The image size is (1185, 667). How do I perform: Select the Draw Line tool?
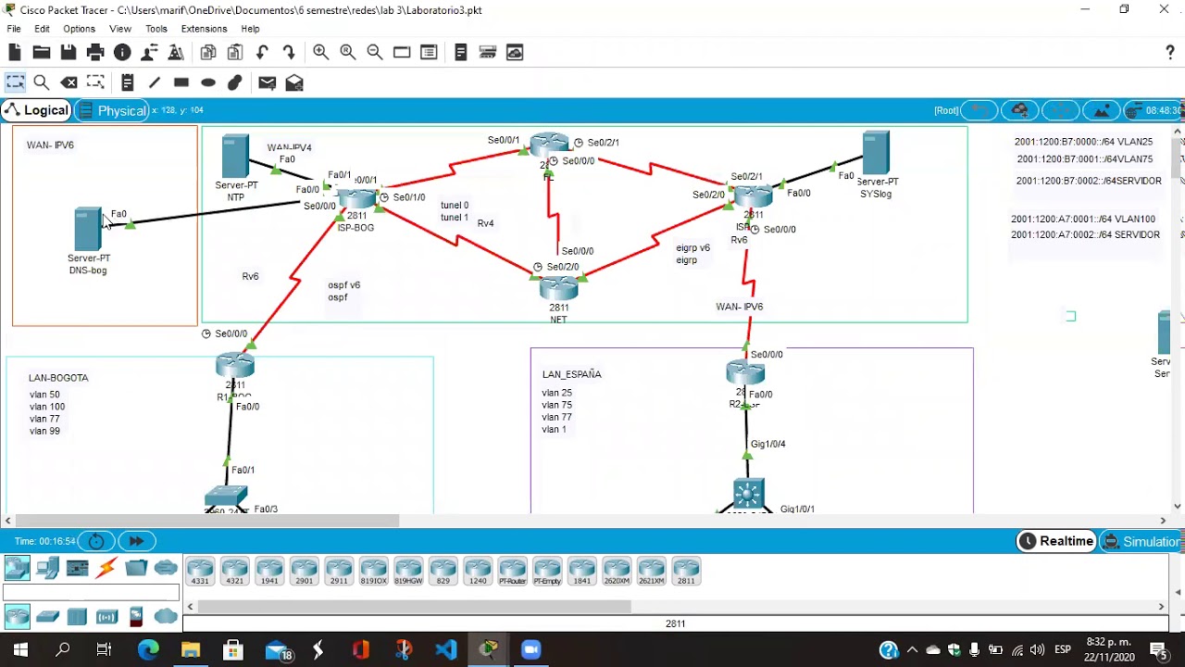coord(155,82)
